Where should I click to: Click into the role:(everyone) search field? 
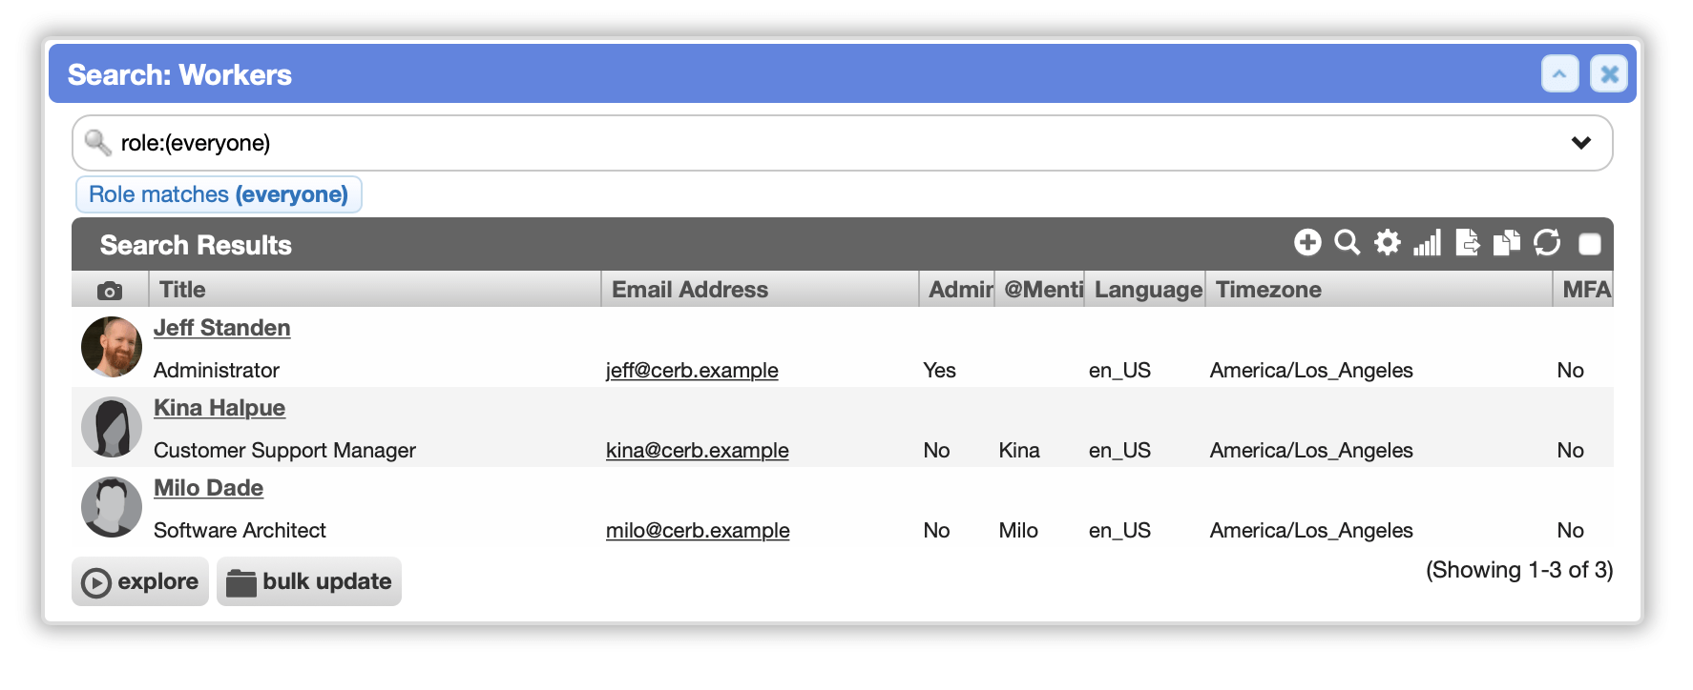click(842, 143)
